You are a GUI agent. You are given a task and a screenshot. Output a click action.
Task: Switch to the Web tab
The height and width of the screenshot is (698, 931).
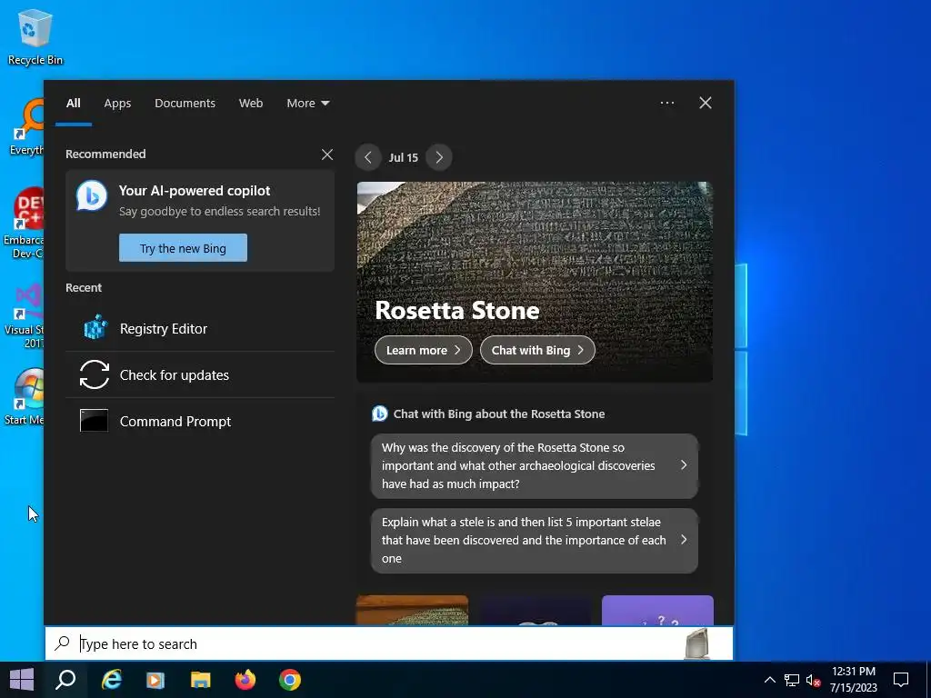pyautogui.click(x=251, y=103)
